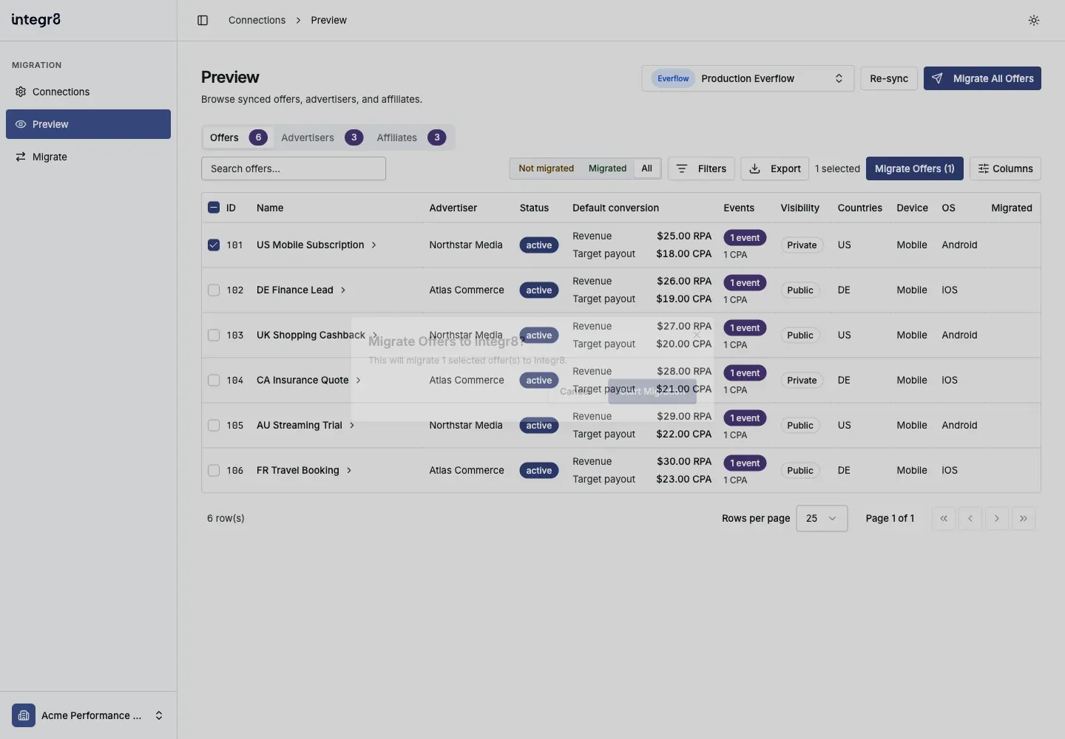The width and height of the screenshot is (1065, 739).
Task: Open the Acme Performance organization switcher
Action: (x=88, y=715)
